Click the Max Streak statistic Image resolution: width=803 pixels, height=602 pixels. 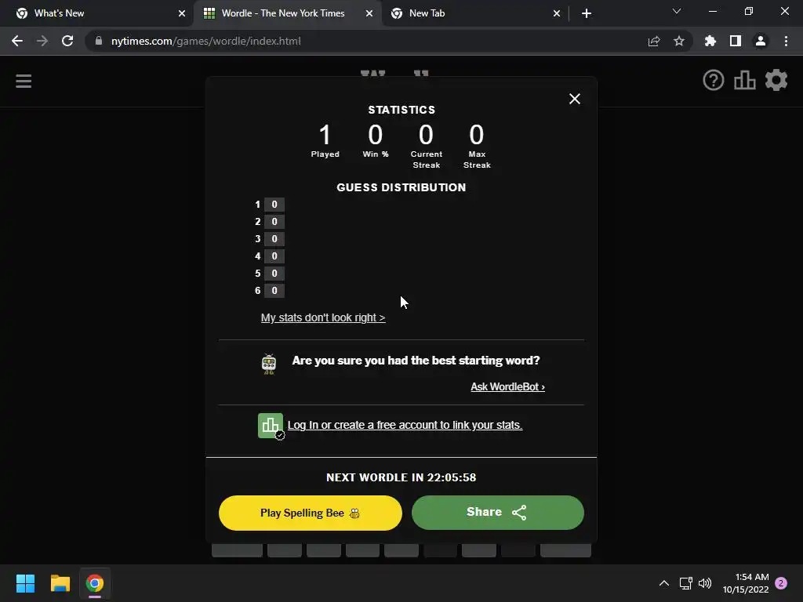click(477, 147)
